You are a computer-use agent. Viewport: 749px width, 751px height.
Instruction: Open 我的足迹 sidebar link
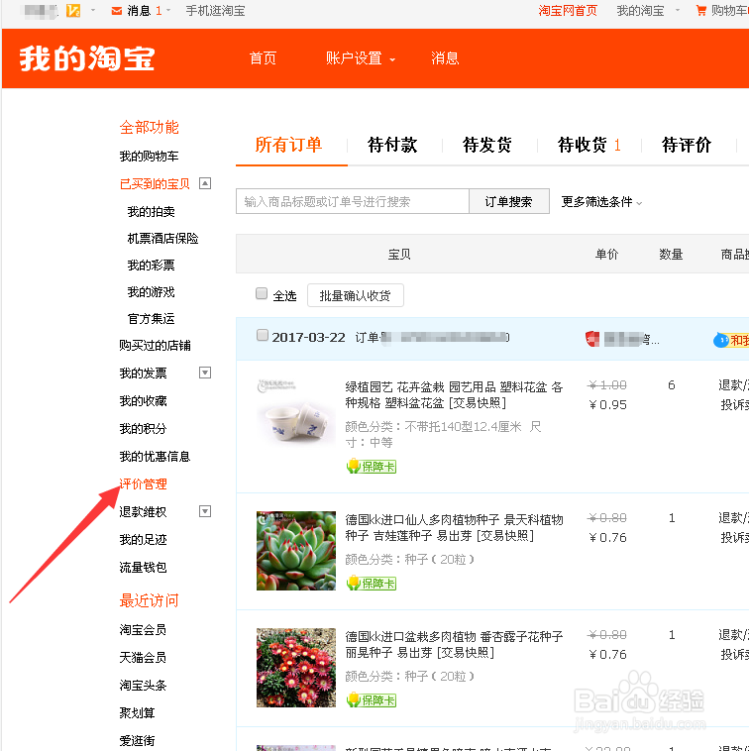144,540
